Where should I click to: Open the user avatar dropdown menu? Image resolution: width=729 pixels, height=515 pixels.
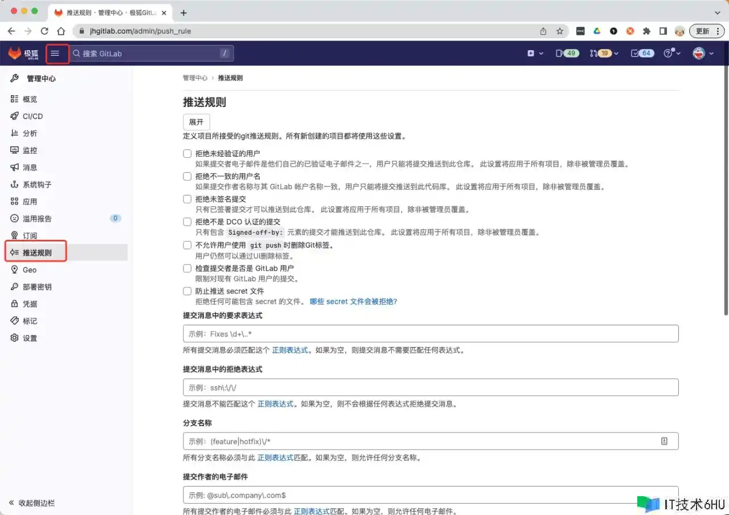(x=703, y=54)
